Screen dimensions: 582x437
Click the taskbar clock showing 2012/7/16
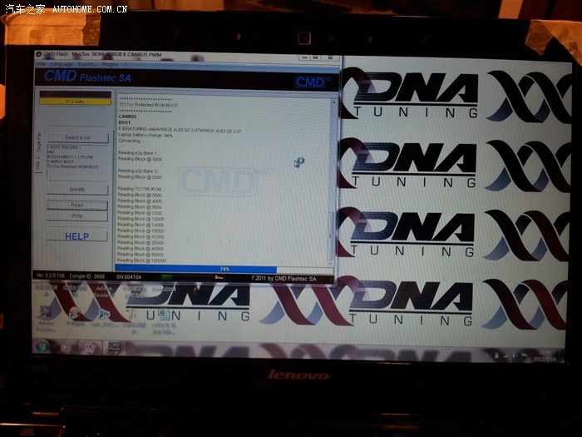point(545,356)
